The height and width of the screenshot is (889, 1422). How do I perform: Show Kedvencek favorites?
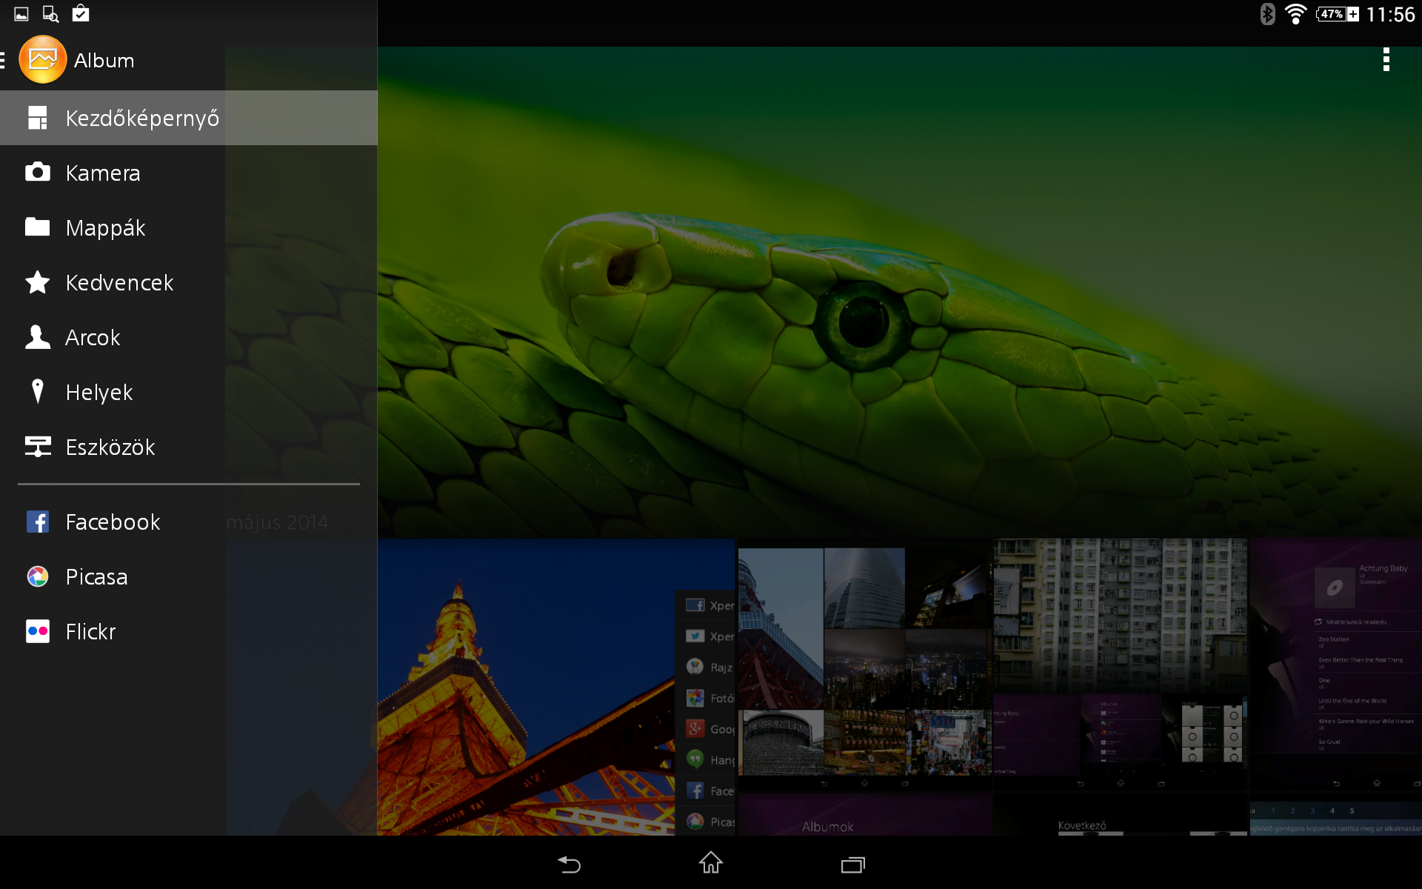coord(188,282)
